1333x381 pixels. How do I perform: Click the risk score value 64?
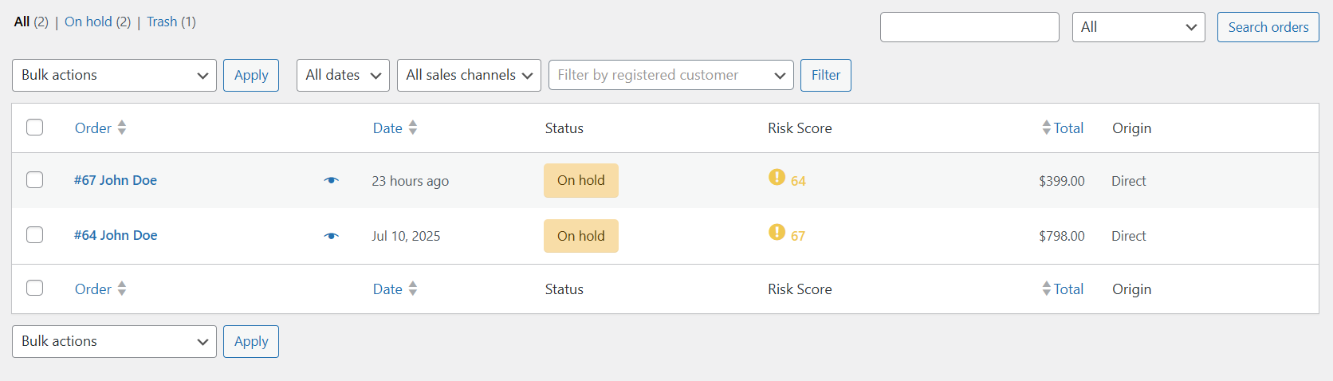click(x=798, y=181)
